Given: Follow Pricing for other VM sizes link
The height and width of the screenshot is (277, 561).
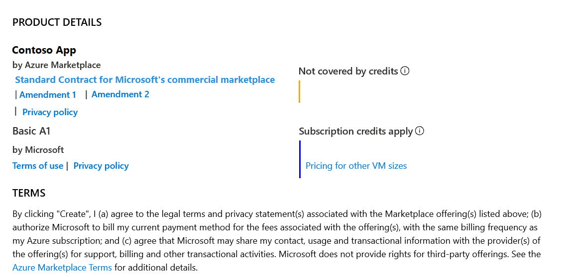Looking at the screenshot, I should (x=356, y=166).
